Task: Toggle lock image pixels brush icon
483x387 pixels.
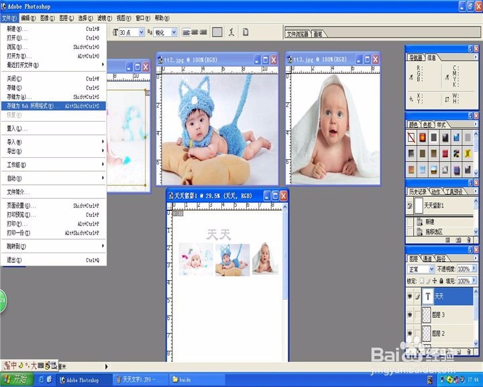Action: tap(428, 281)
